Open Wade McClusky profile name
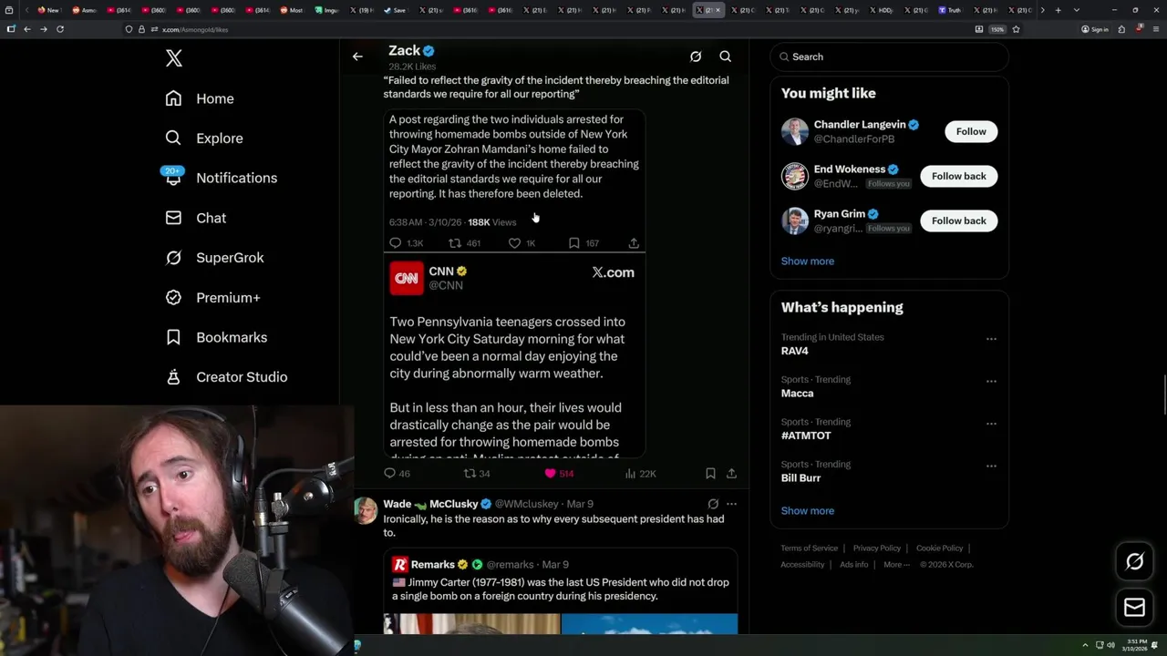 click(x=430, y=504)
